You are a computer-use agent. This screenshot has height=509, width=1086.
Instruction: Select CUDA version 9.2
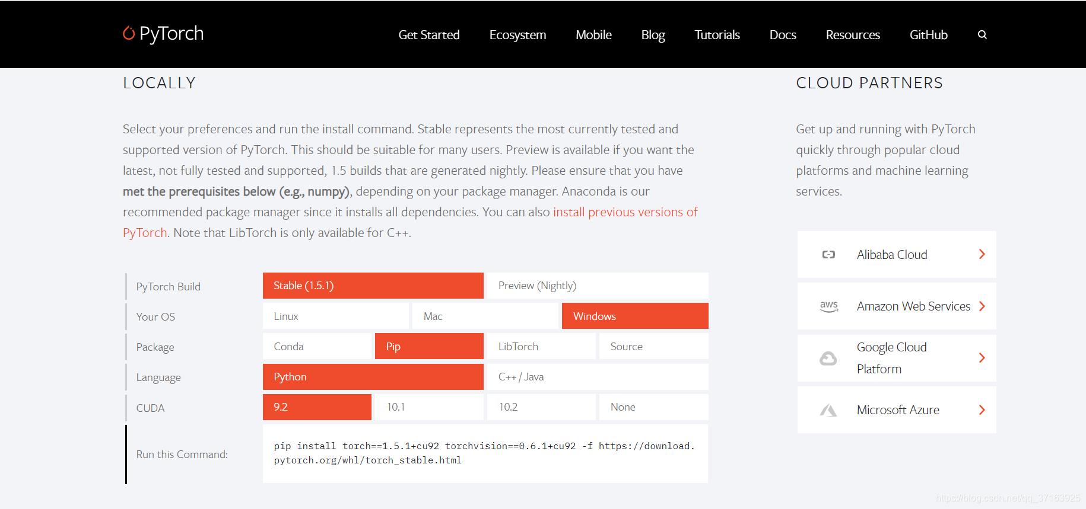click(317, 407)
